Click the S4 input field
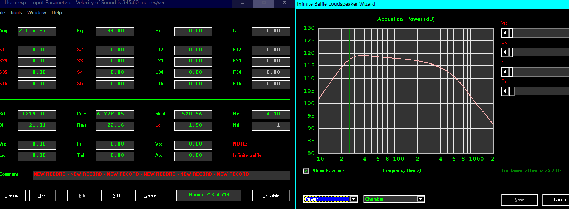 [x=115, y=73]
